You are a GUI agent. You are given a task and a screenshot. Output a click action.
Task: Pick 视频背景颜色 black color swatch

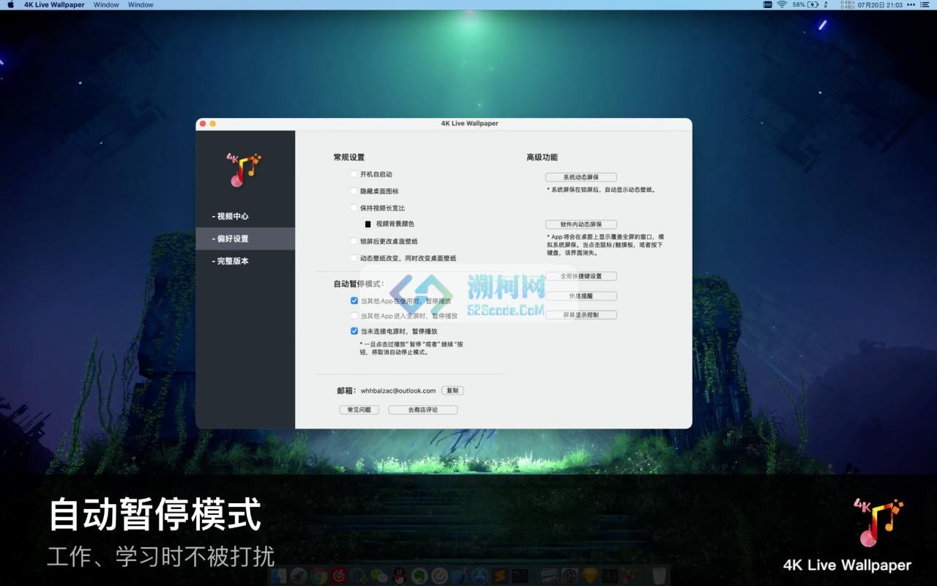(x=368, y=224)
